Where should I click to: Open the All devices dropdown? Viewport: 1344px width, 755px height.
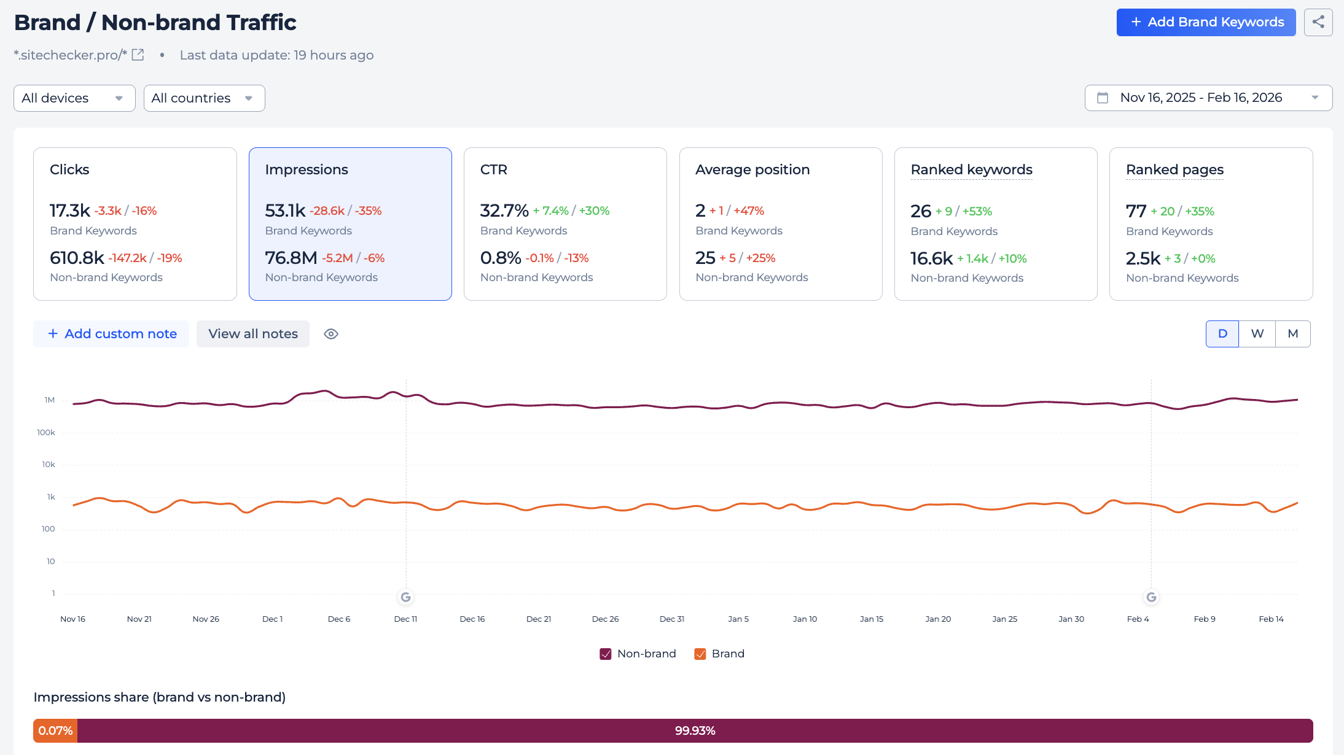click(74, 98)
